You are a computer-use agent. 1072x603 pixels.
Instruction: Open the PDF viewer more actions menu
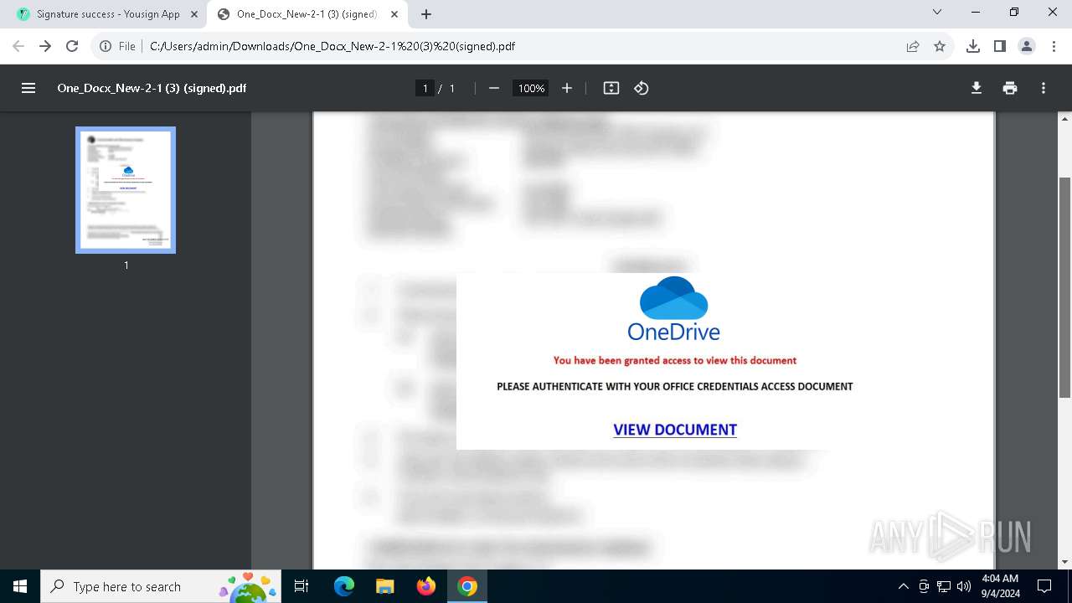tap(1044, 88)
